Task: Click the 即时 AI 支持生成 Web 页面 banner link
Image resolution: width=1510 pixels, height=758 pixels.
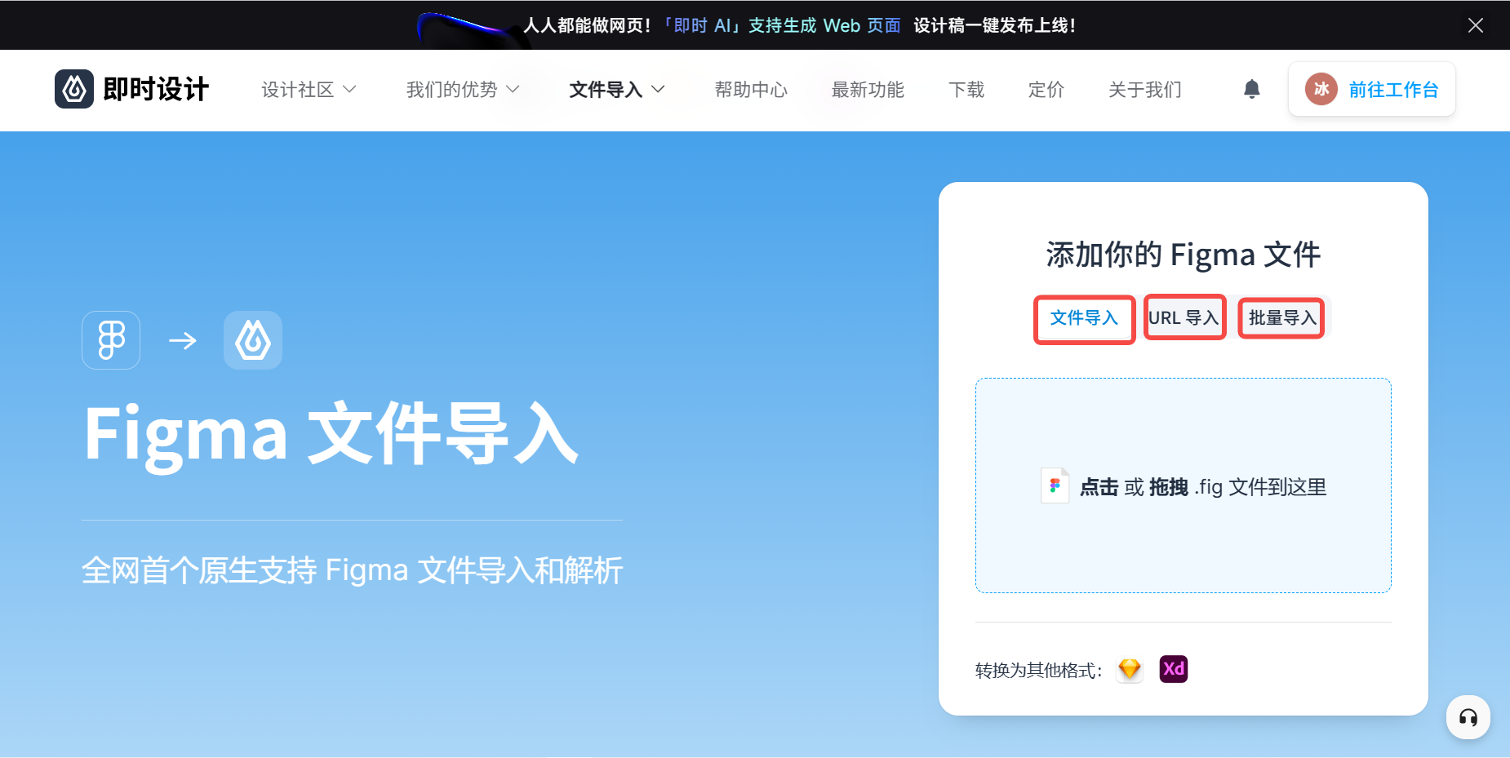Action: point(781,25)
